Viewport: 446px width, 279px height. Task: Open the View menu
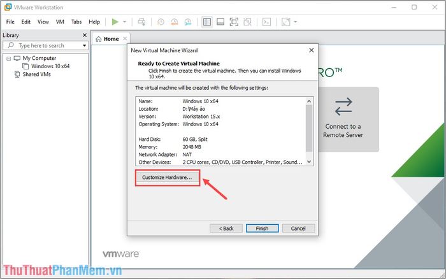tap(43, 22)
